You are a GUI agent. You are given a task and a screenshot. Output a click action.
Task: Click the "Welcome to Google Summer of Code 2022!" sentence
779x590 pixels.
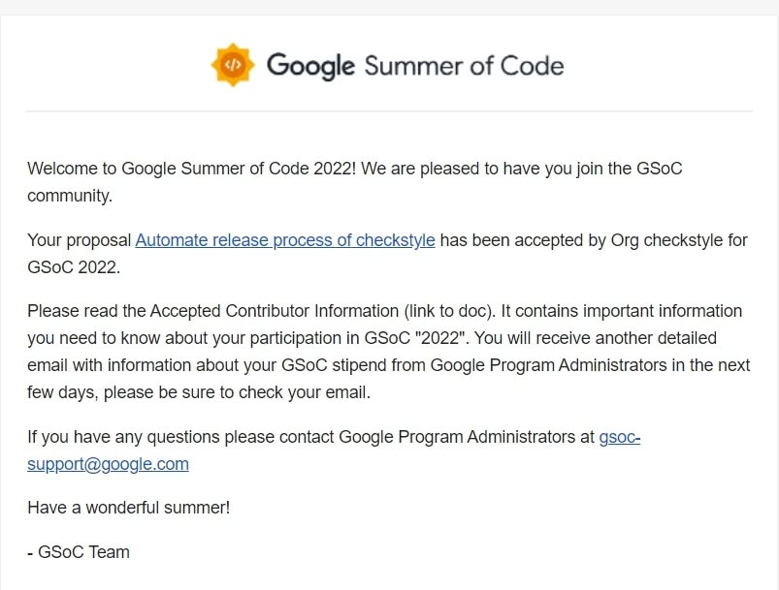192,169
